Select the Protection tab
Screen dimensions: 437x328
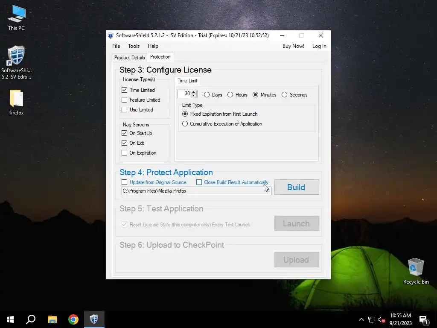tap(160, 57)
